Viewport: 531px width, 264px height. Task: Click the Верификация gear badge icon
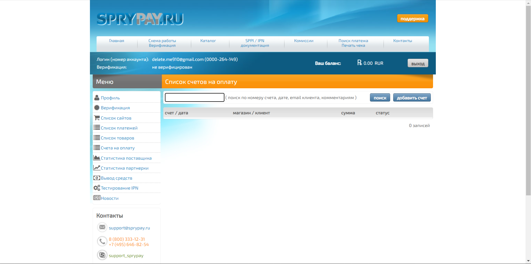click(x=97, y=108)
